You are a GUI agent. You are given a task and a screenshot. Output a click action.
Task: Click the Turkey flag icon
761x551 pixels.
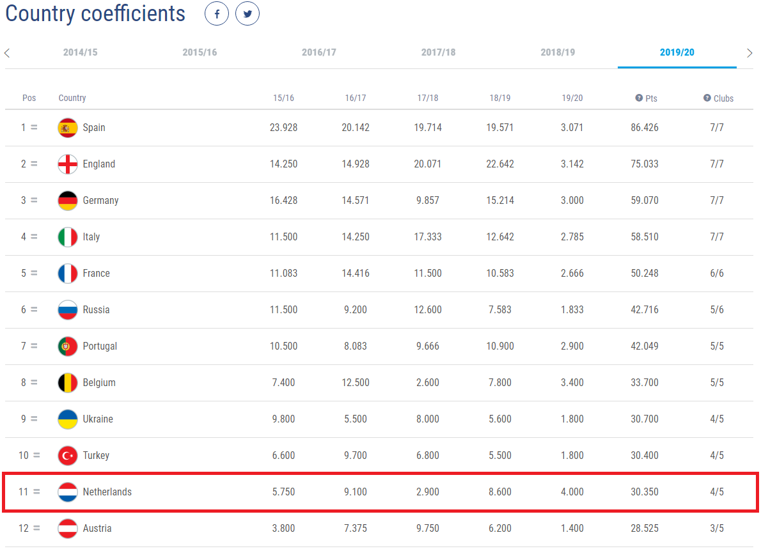tap(67, 456)
